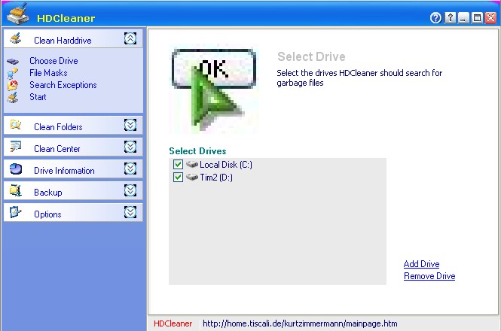Click the Remove Drive link
Screen dimensions: 501x331
pyautogui.click(x=429, y=276)
